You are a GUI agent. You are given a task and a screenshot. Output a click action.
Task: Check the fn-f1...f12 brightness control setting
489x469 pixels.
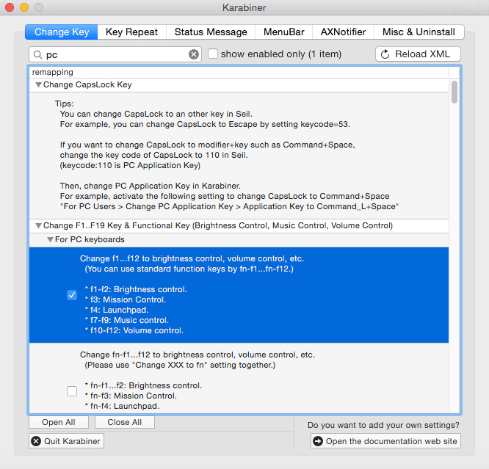tap(72, 390)
